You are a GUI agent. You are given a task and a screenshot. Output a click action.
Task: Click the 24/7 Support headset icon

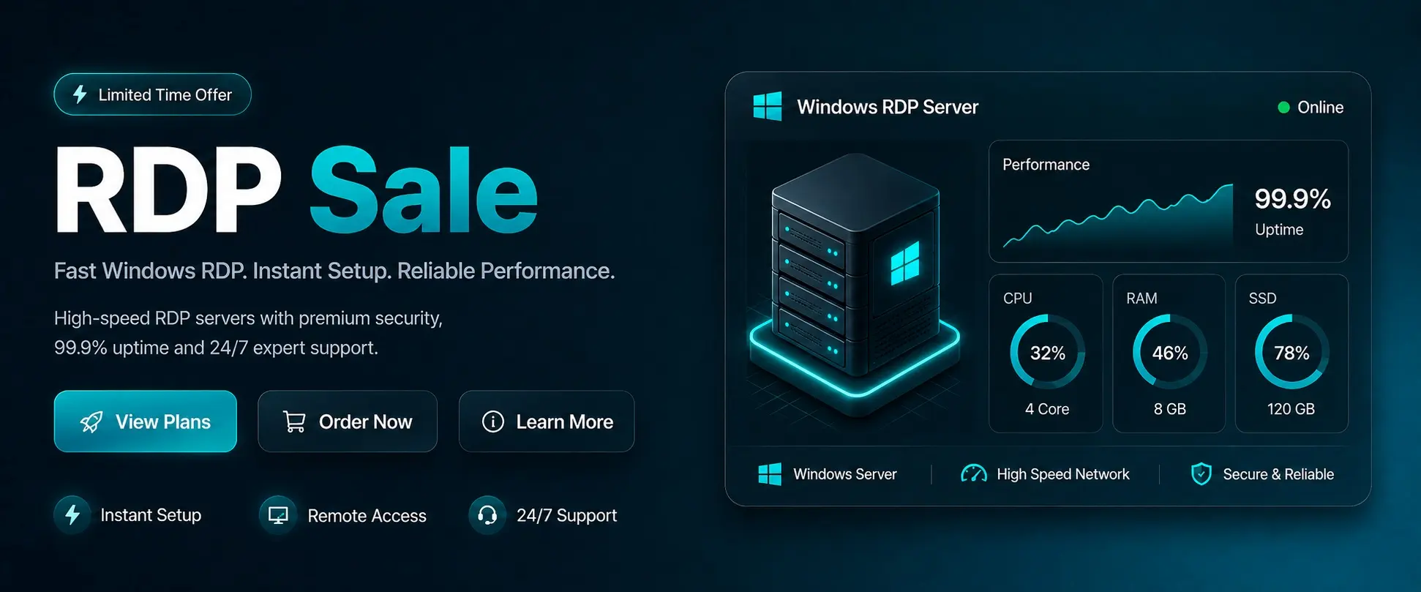point(487,515)
